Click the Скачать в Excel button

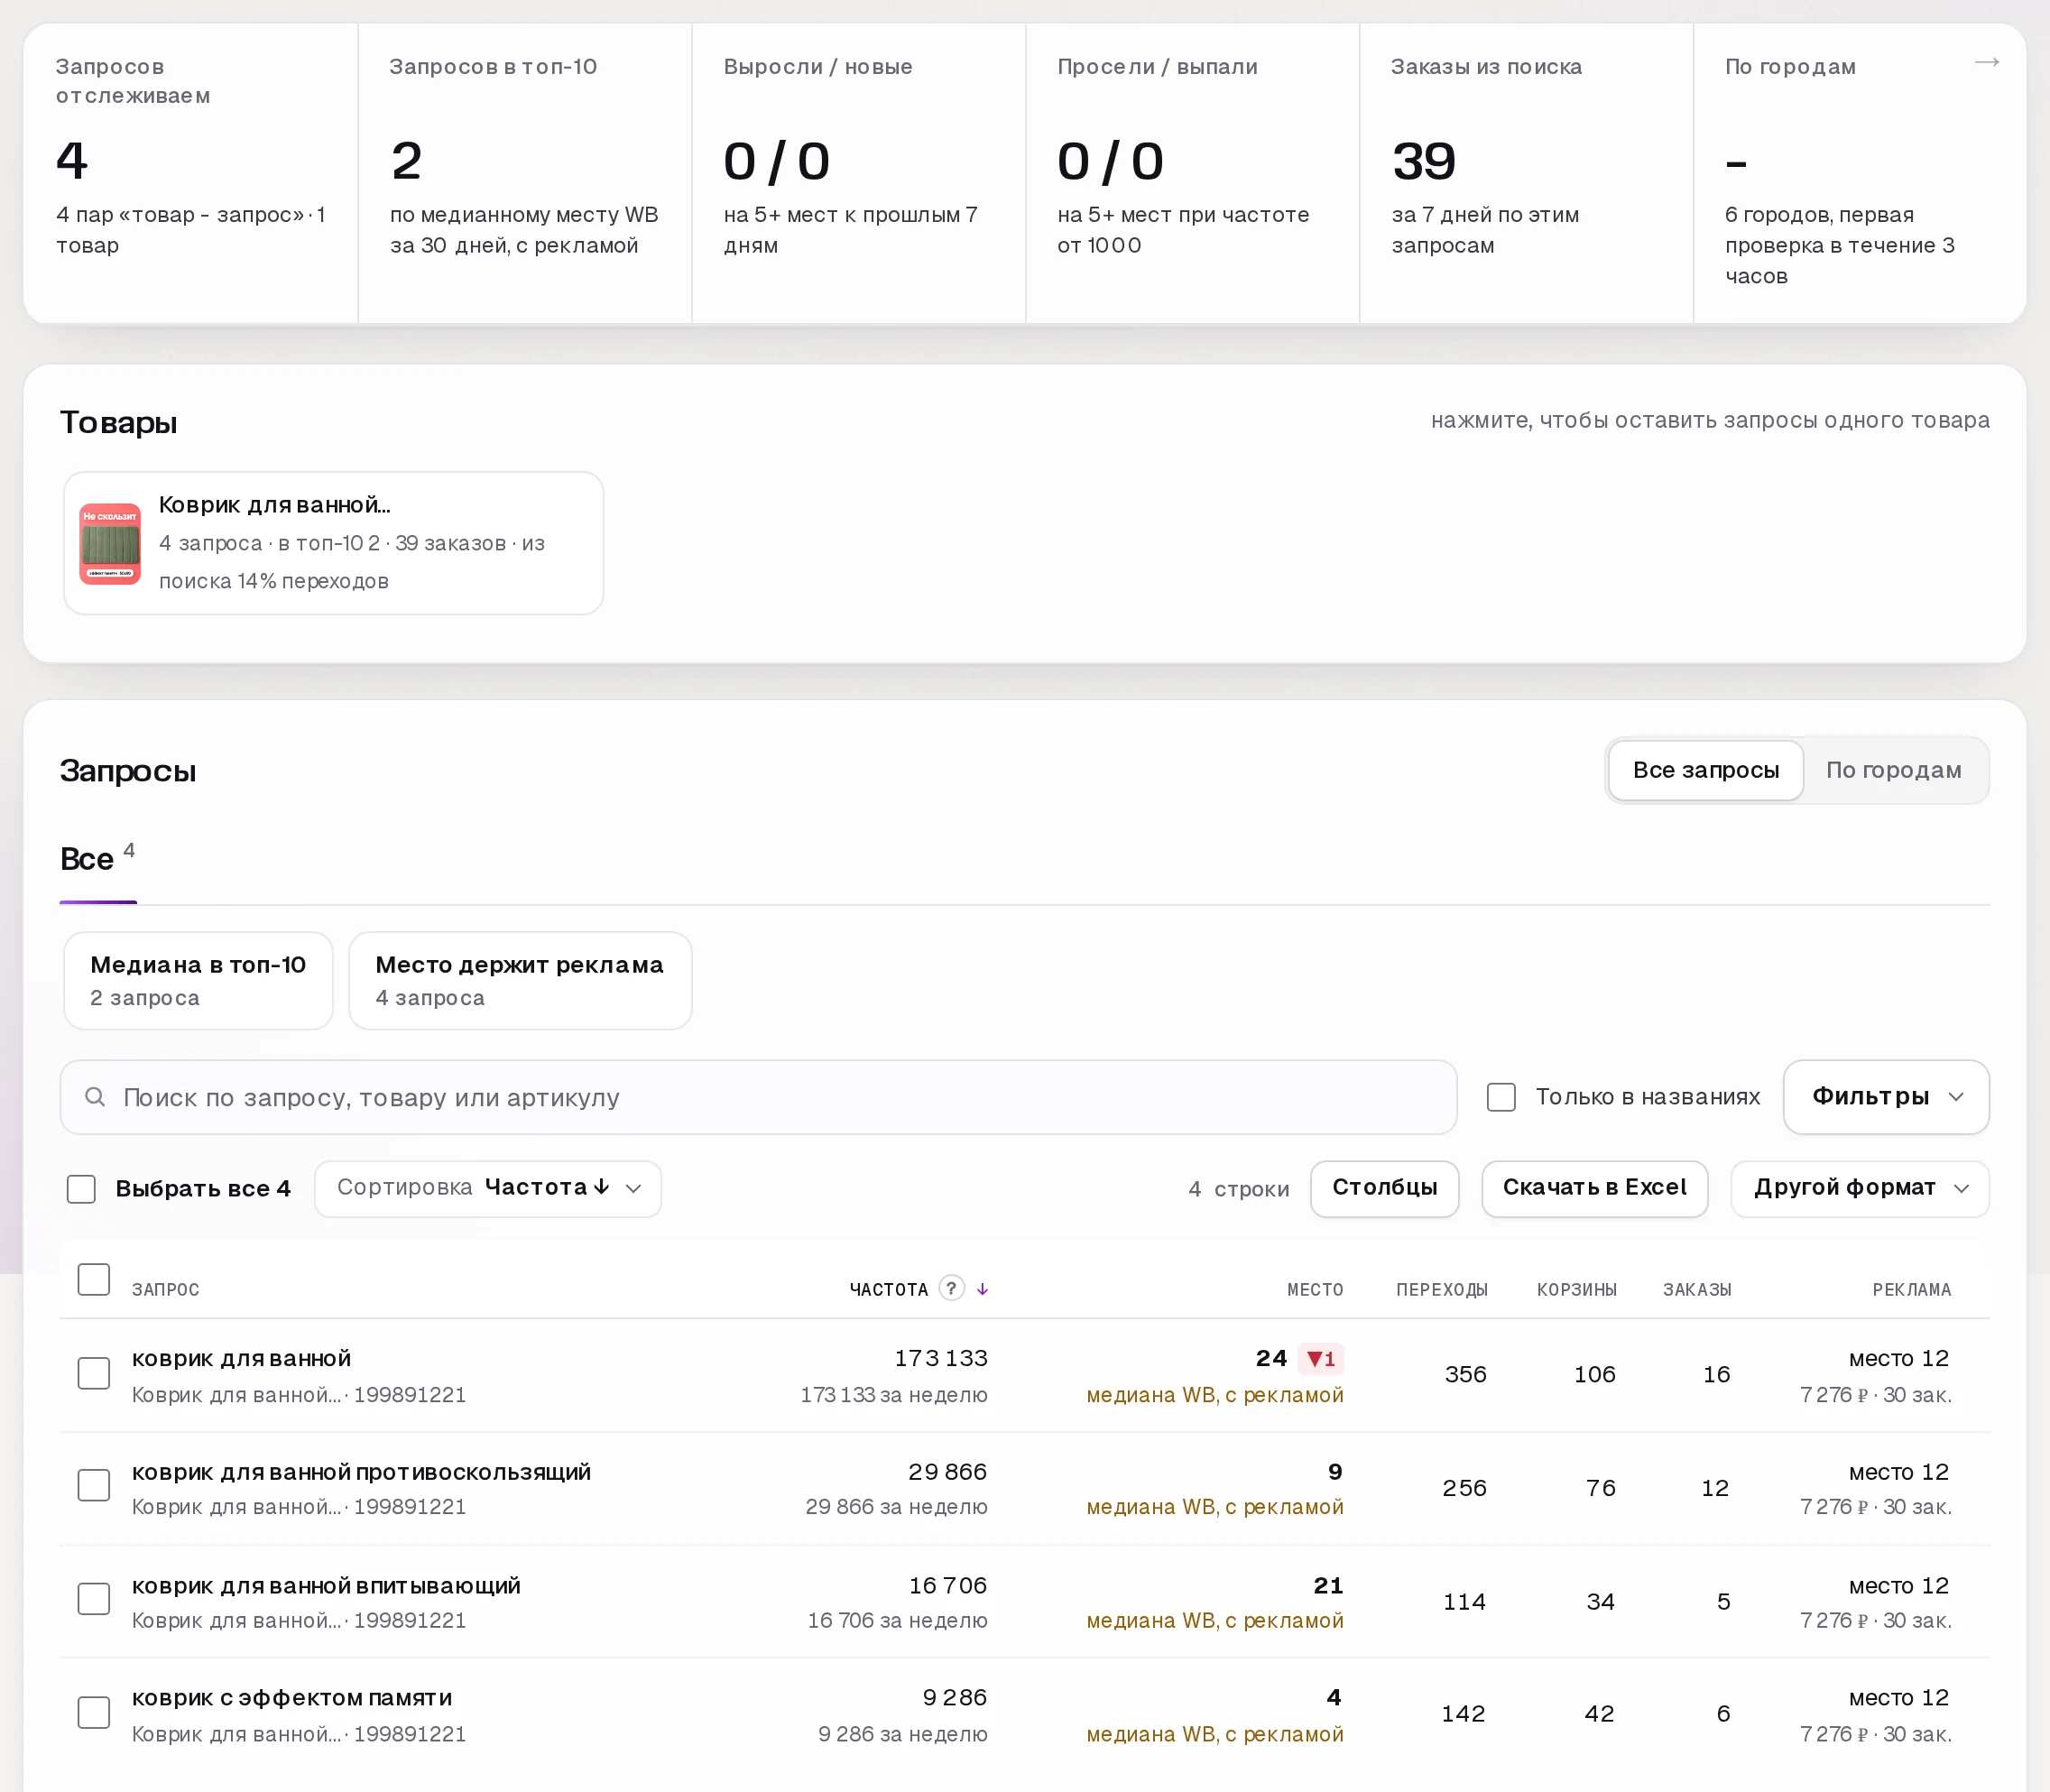pyautogui.click(x=1594, y=1188)
